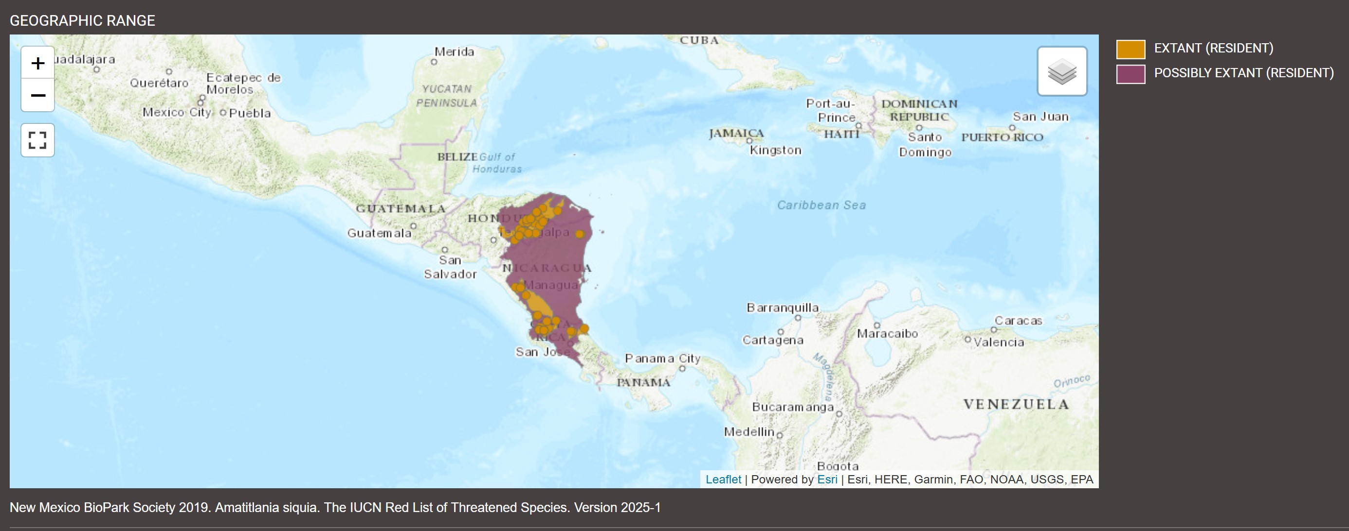Screen dimensions: 1349x531
Task: Zoom in the map with plus button
Action: pos(37,63)
